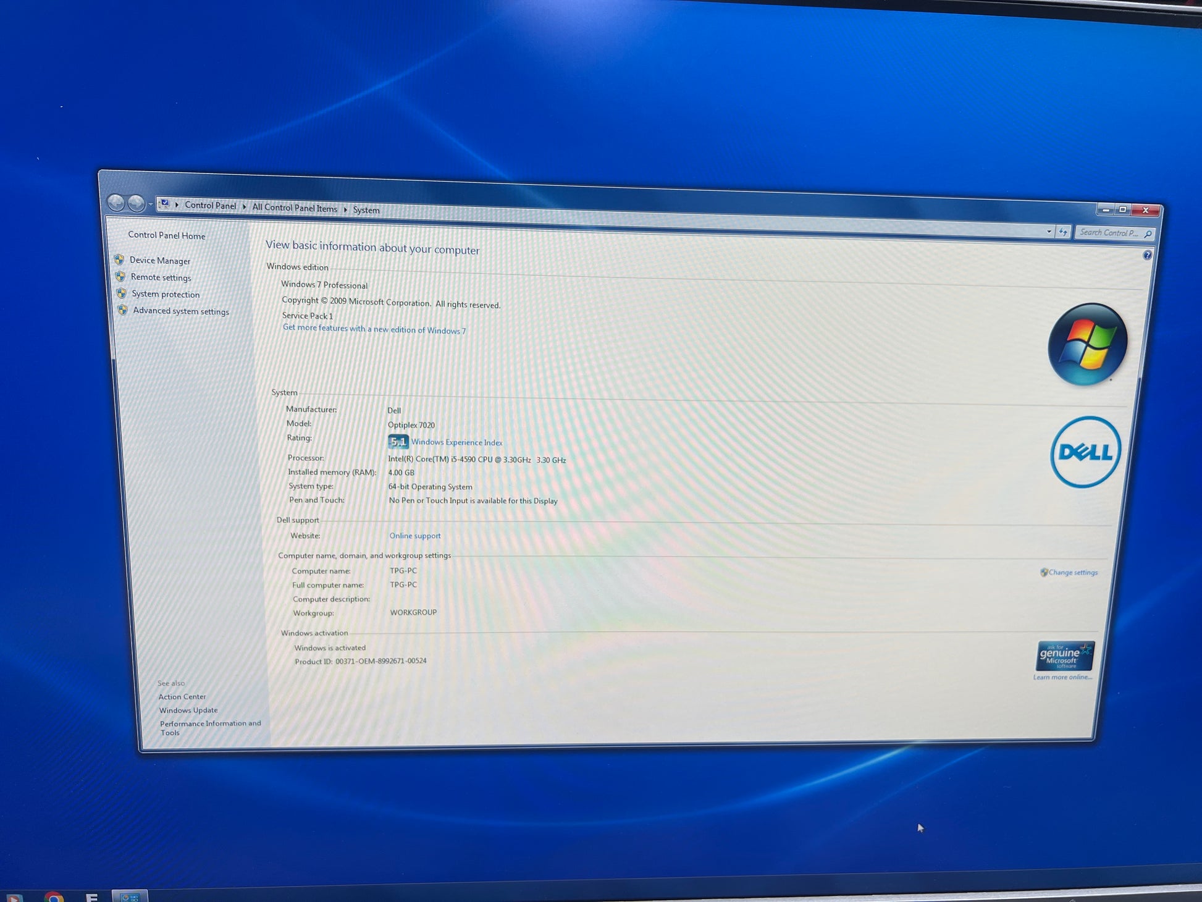The width and height of the screenshot is (1202, 902).
Task: Click the Forward navigation arrow button
Action: [137, 203]
